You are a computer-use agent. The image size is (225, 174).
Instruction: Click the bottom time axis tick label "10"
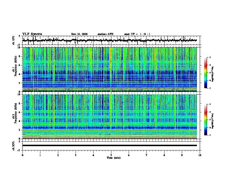[200, 155]
